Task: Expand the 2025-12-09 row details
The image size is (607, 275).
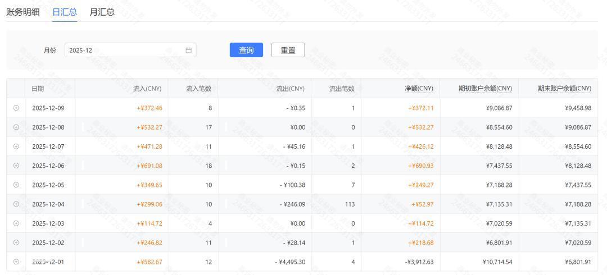Action: tap(16, 108)
